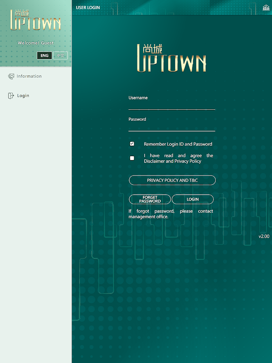Click the large Uptown logo above form
272x363 pixels.
(172, 58)
